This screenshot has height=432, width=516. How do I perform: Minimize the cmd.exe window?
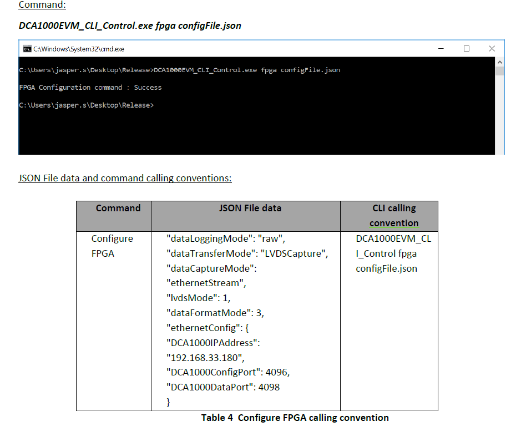[x=441, y=49]
